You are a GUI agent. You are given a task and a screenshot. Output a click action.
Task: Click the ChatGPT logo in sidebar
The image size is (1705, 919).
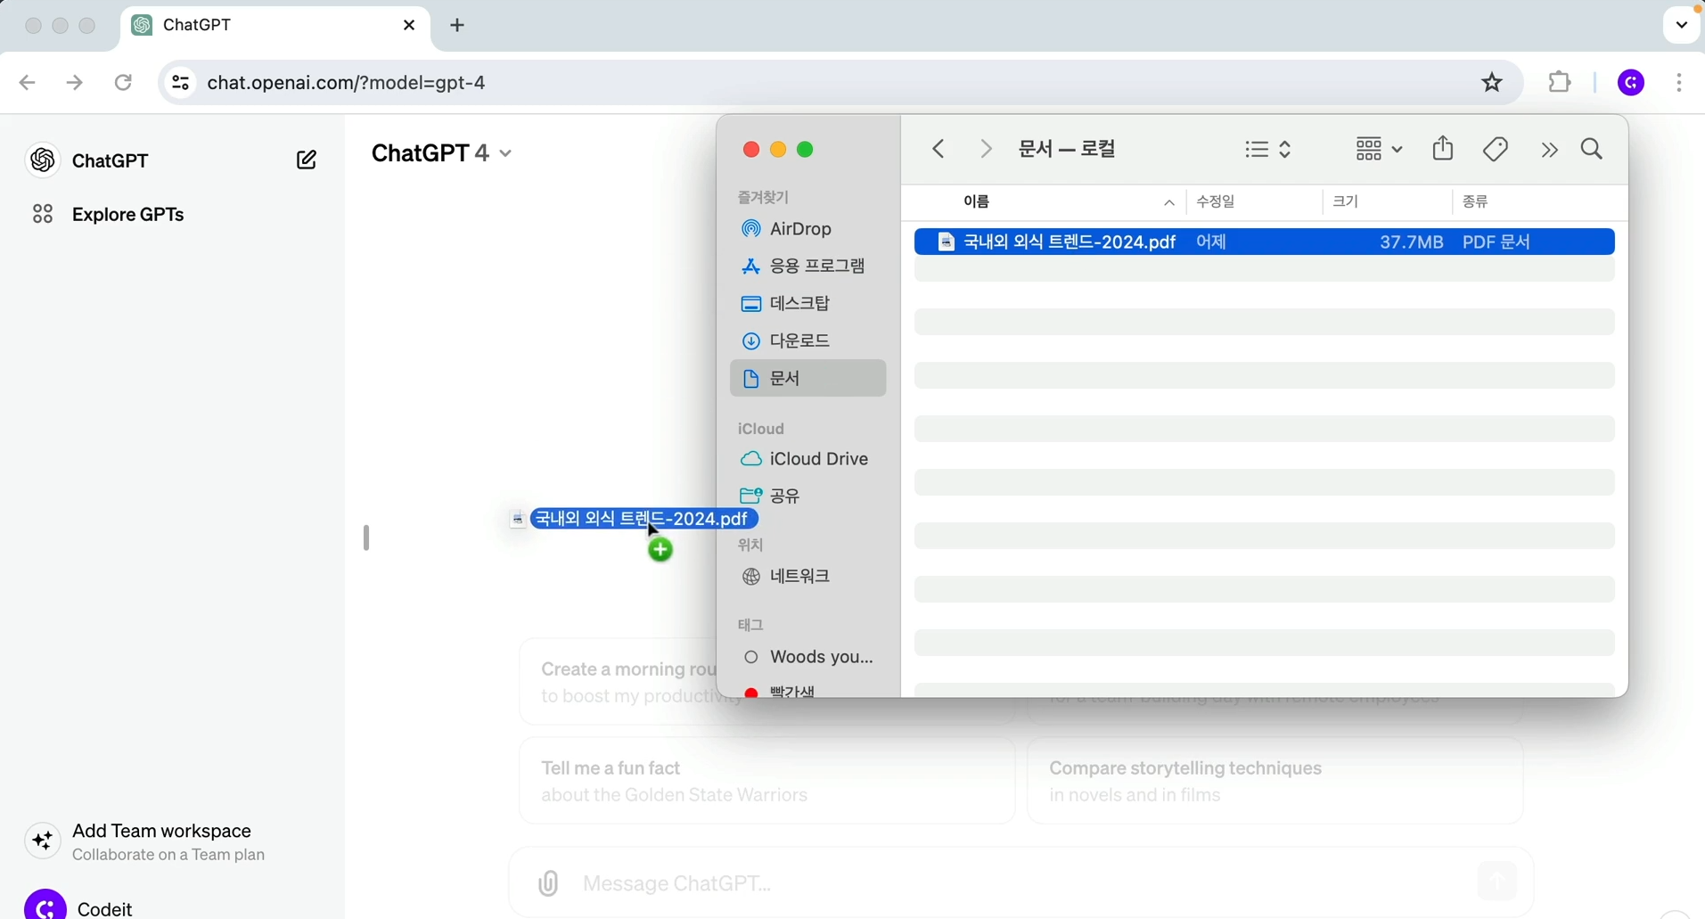click(x=42, y=160)
